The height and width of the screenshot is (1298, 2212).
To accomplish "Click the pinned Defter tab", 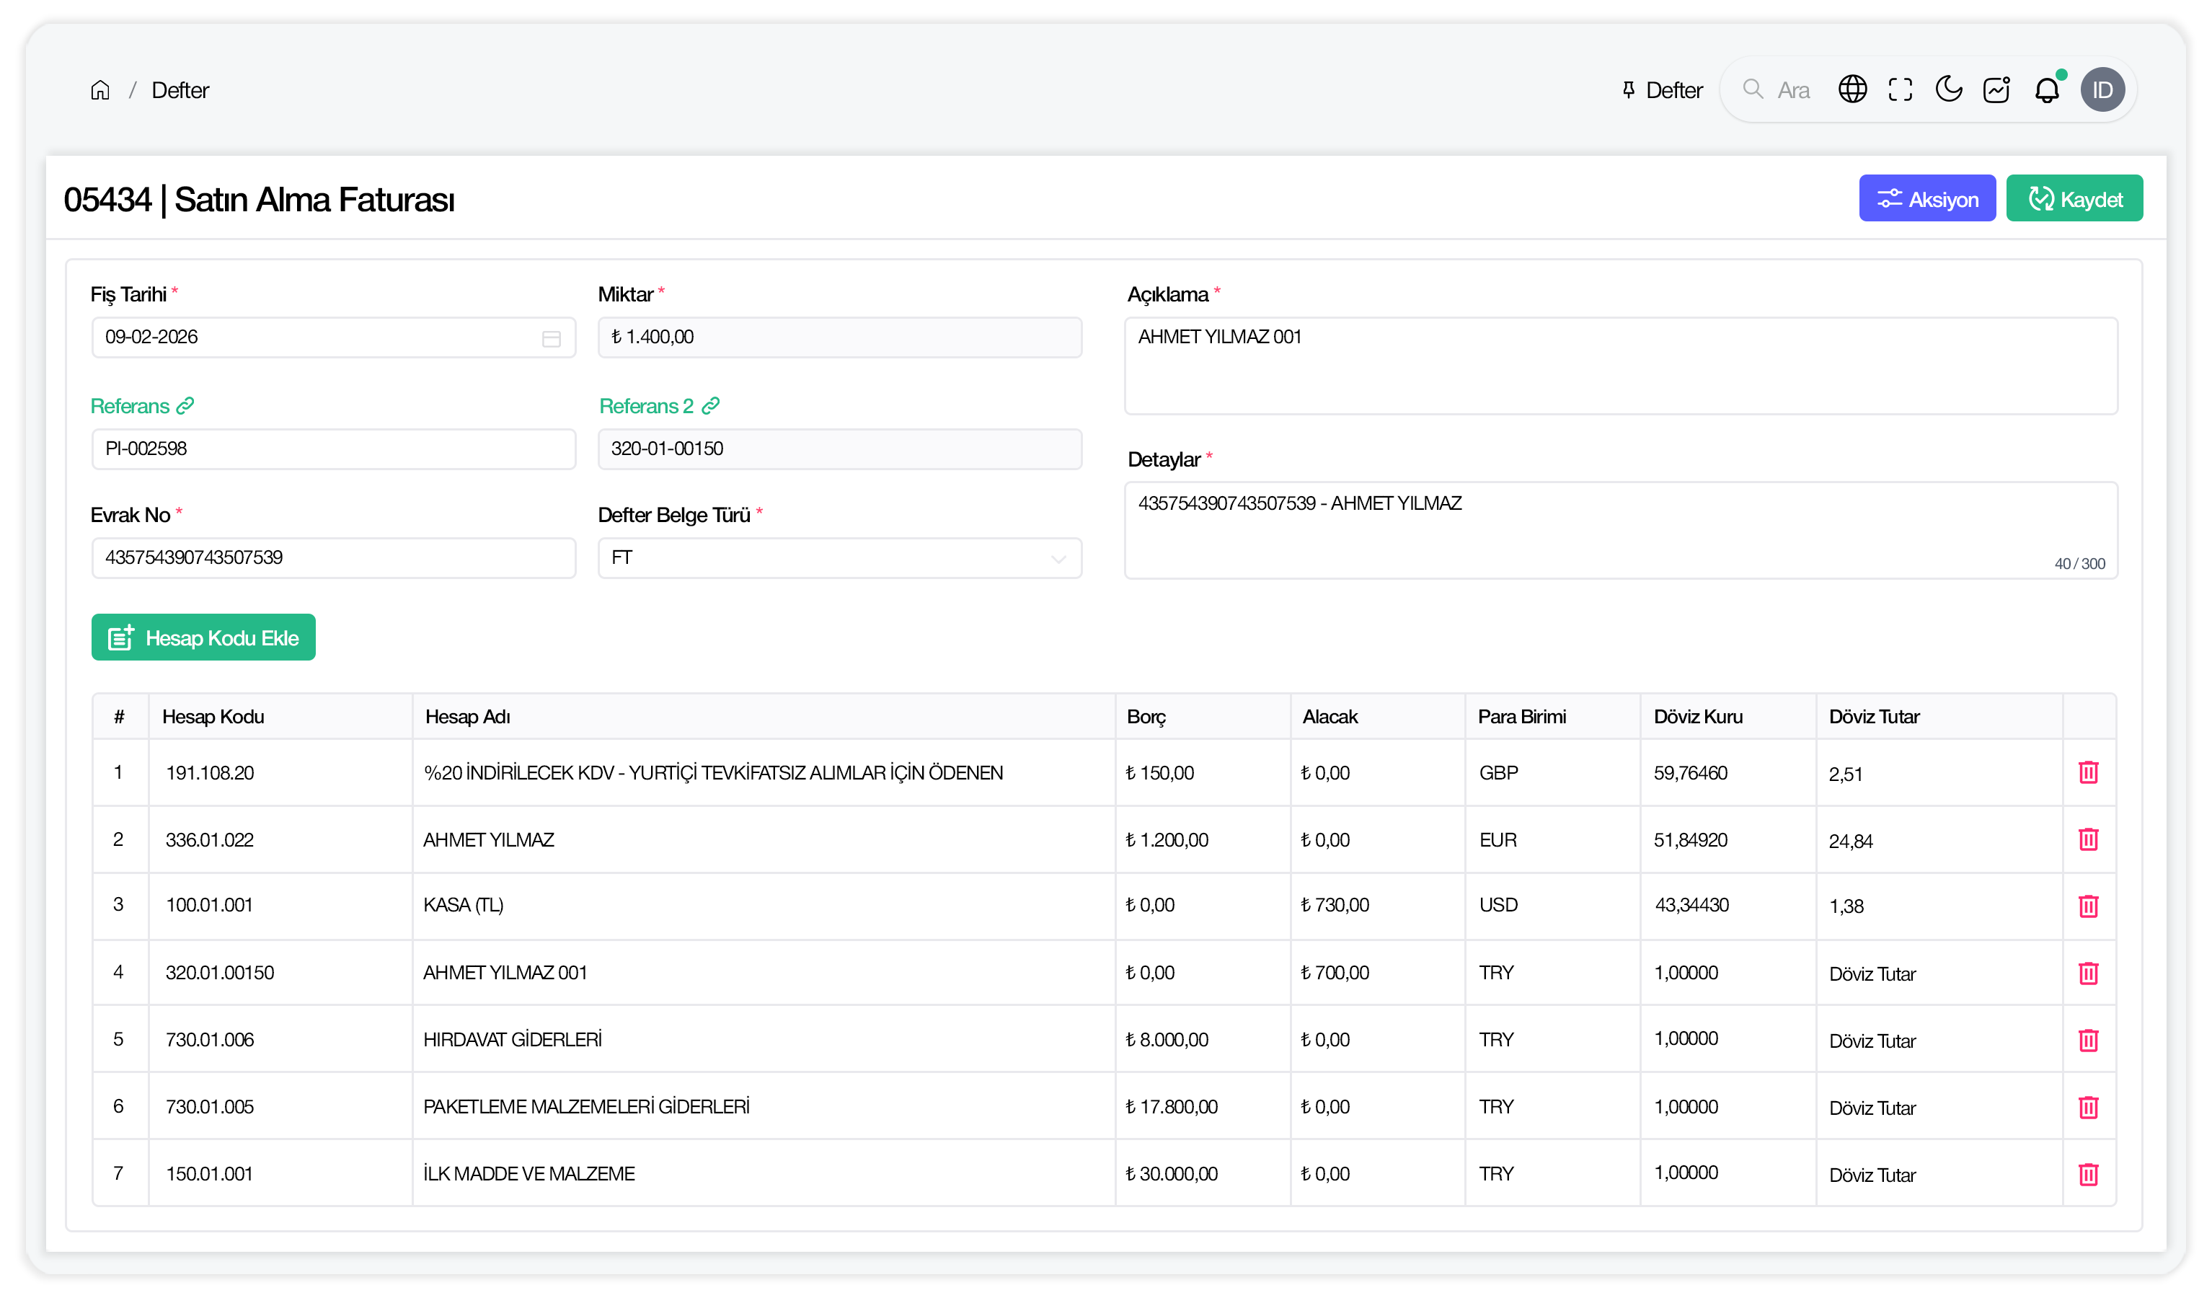I will 1662,90.
